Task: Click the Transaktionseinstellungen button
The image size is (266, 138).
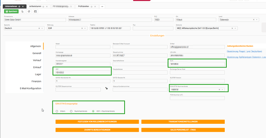Action: click(x=183, y=122)
